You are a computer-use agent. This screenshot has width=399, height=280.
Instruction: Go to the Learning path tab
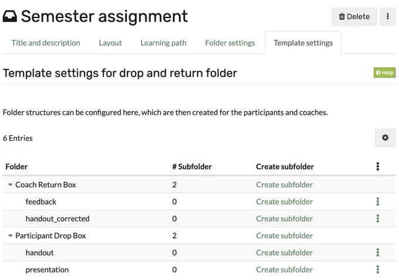(163, 43)
